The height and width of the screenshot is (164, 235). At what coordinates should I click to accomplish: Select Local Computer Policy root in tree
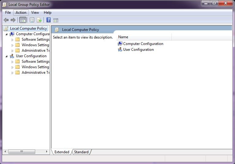[x=28, y=28]
